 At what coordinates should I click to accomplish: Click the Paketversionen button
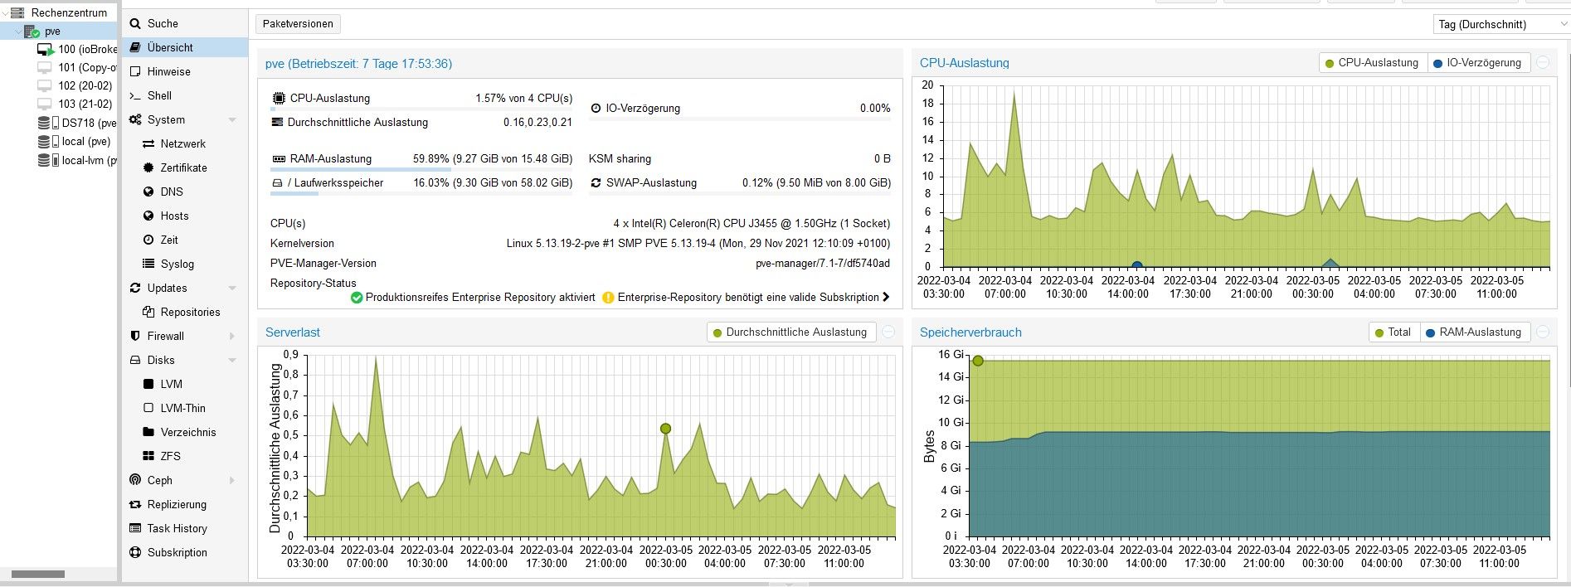pos(298,24)
